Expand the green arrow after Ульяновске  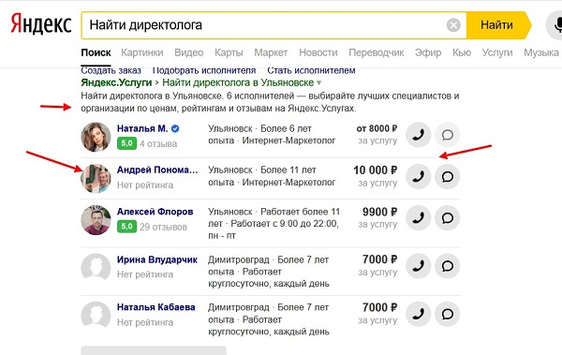319,82
